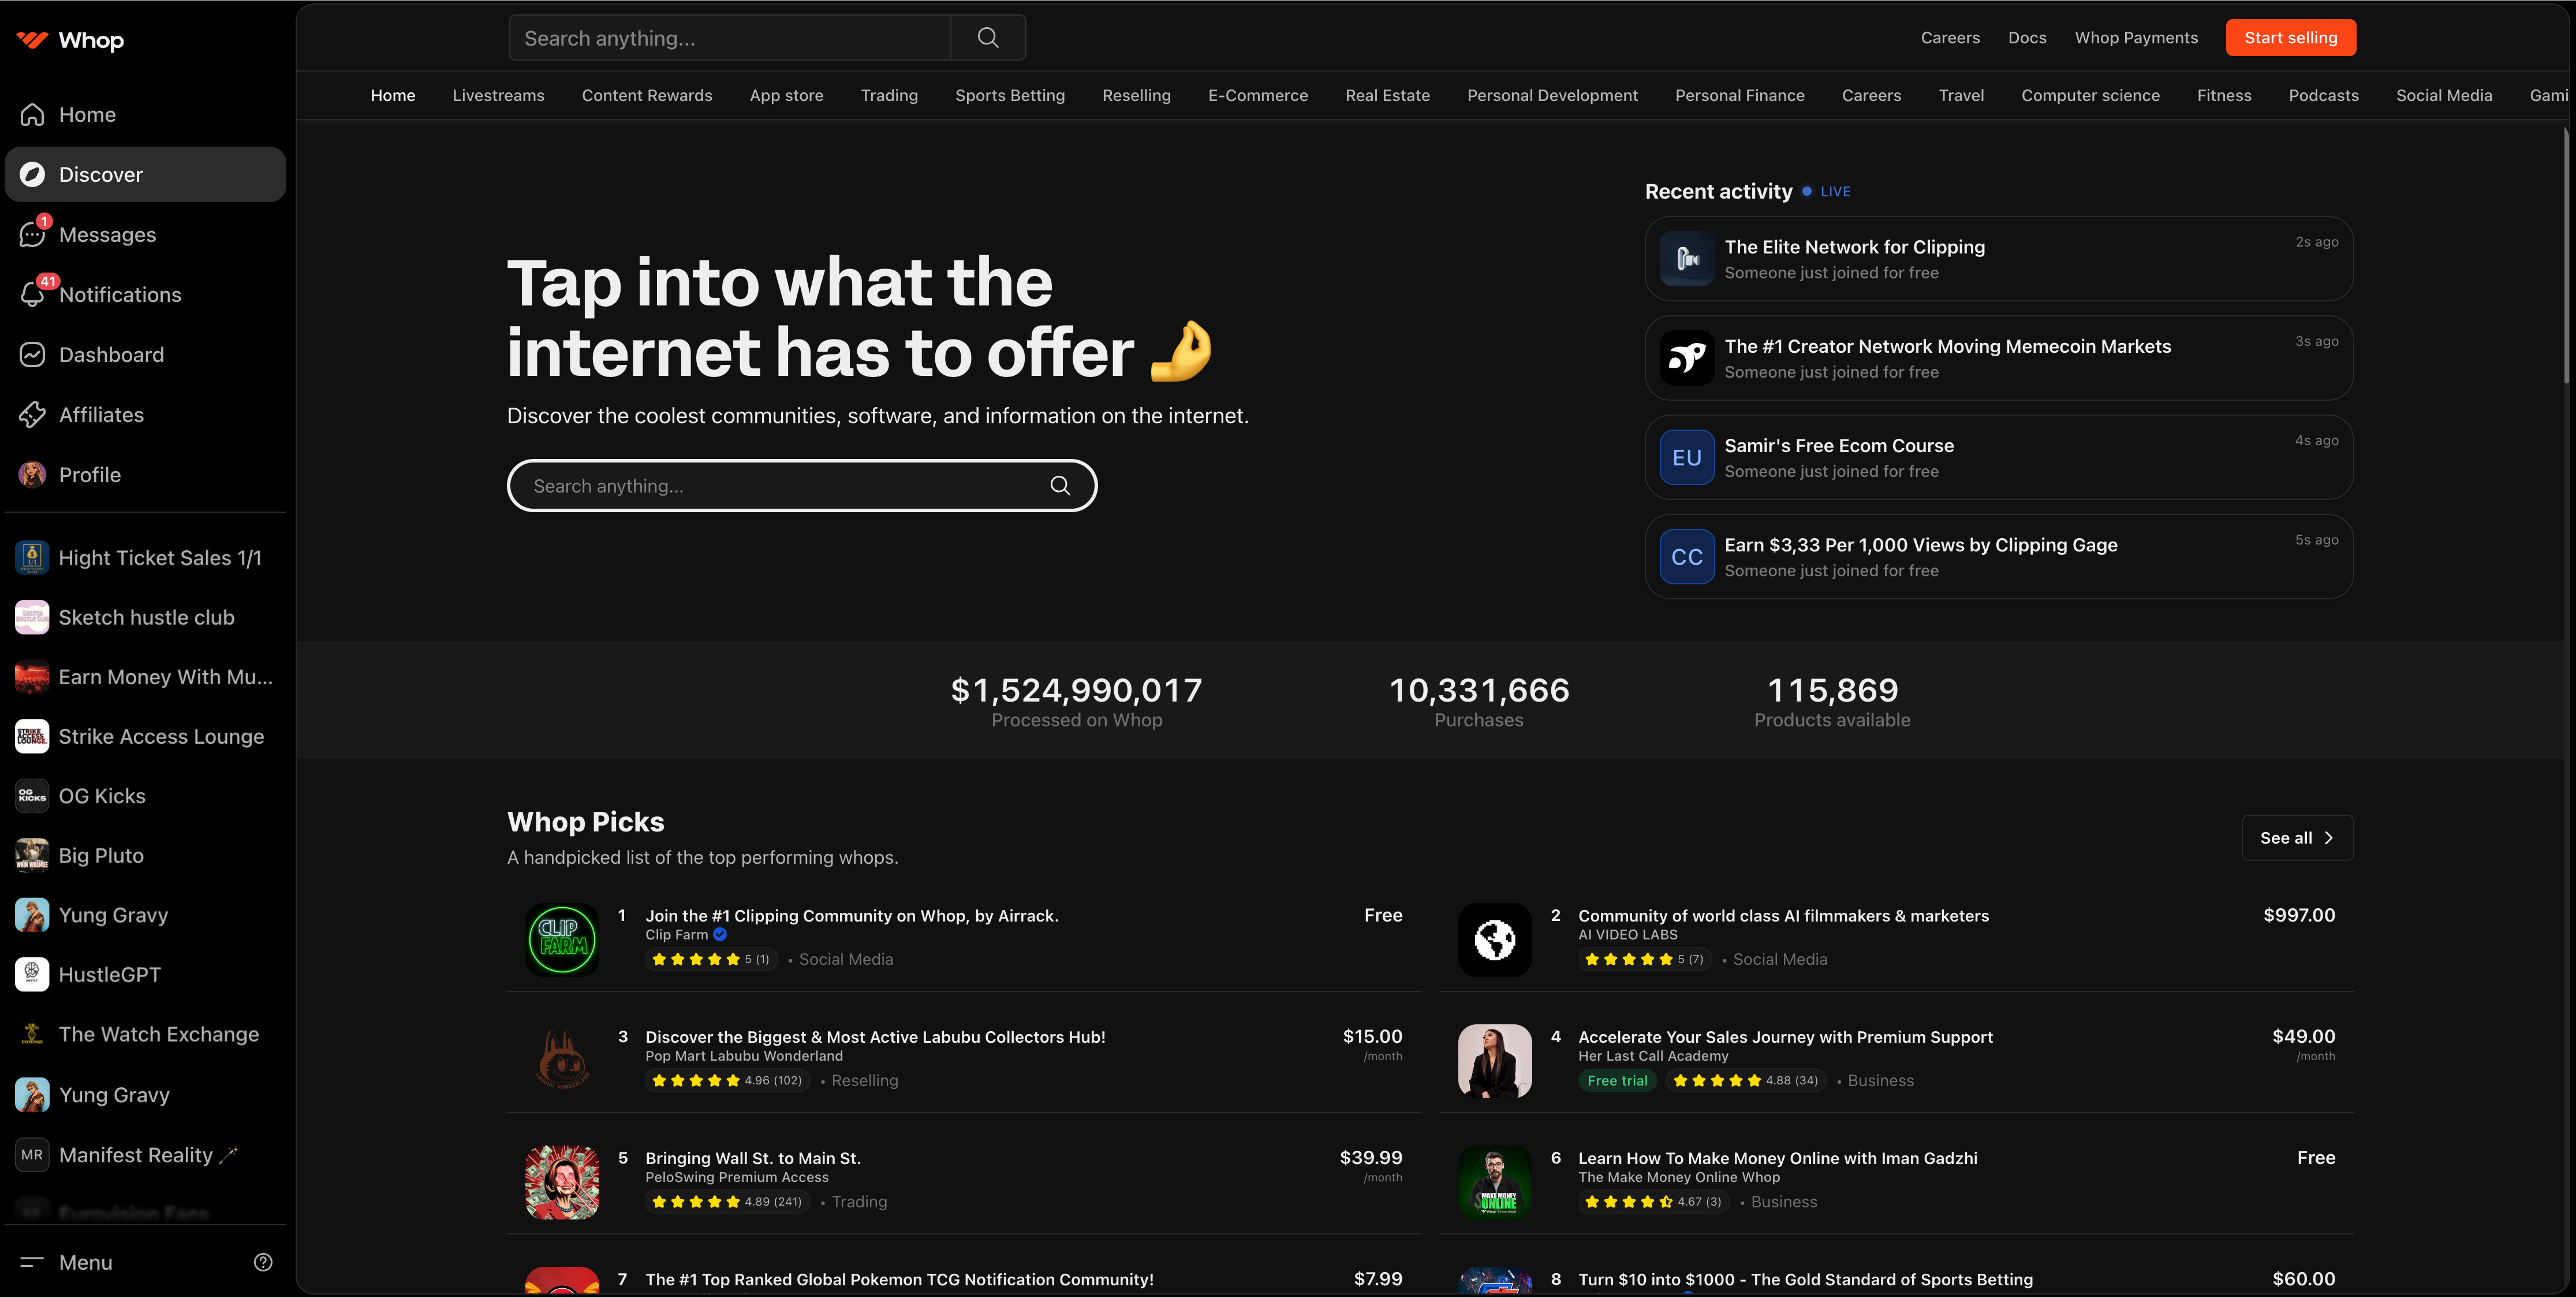Open Affiliates in the sidebar
This screenshot has width=2576, height=1298.
tap(101, 415)
